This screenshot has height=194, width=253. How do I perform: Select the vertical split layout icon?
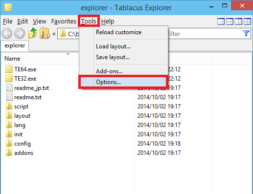point(238,22)
